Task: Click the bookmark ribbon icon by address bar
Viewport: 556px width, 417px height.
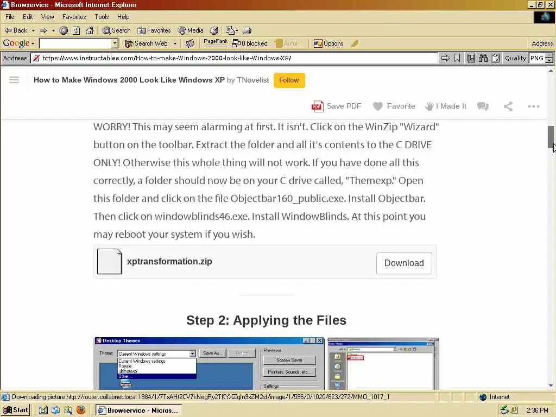Action: coord(457,58)
